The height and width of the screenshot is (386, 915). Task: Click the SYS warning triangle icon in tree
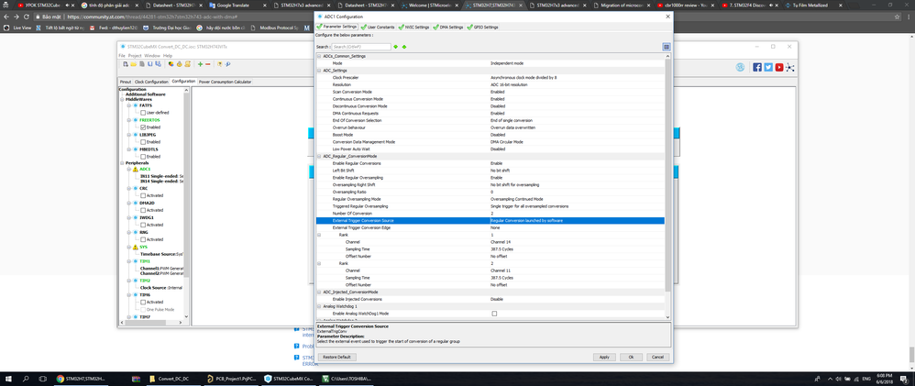click(x=136, y=247)
